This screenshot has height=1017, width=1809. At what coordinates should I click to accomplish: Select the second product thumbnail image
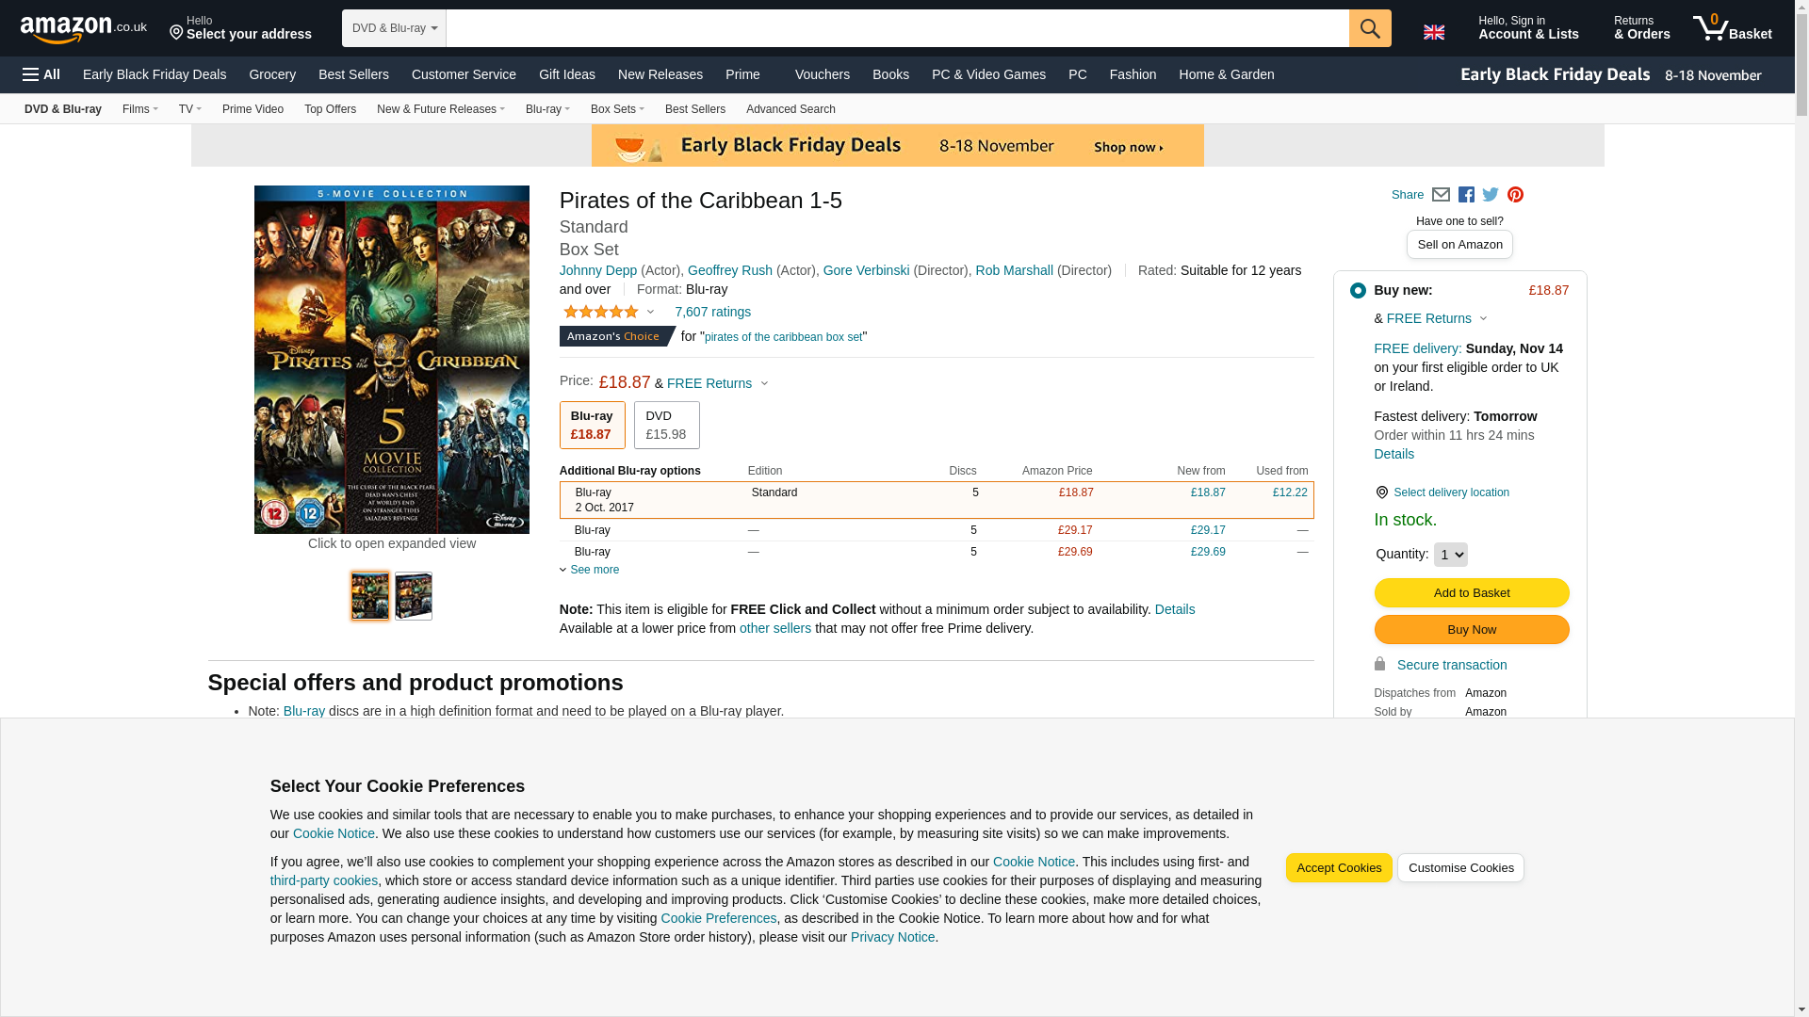click(413, 596)
